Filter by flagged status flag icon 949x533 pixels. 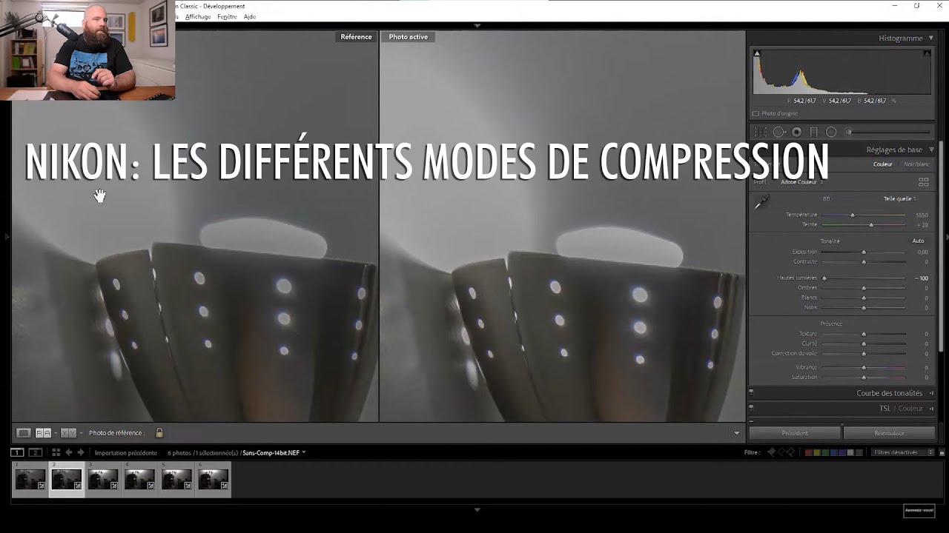click(x=772, y=452)
